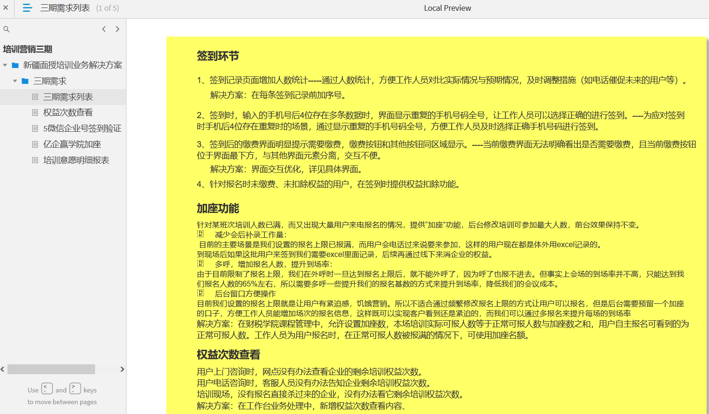709x414 pixels.
Task: Click the 培训营销三期 project title
Action: [x=28, y=49]
